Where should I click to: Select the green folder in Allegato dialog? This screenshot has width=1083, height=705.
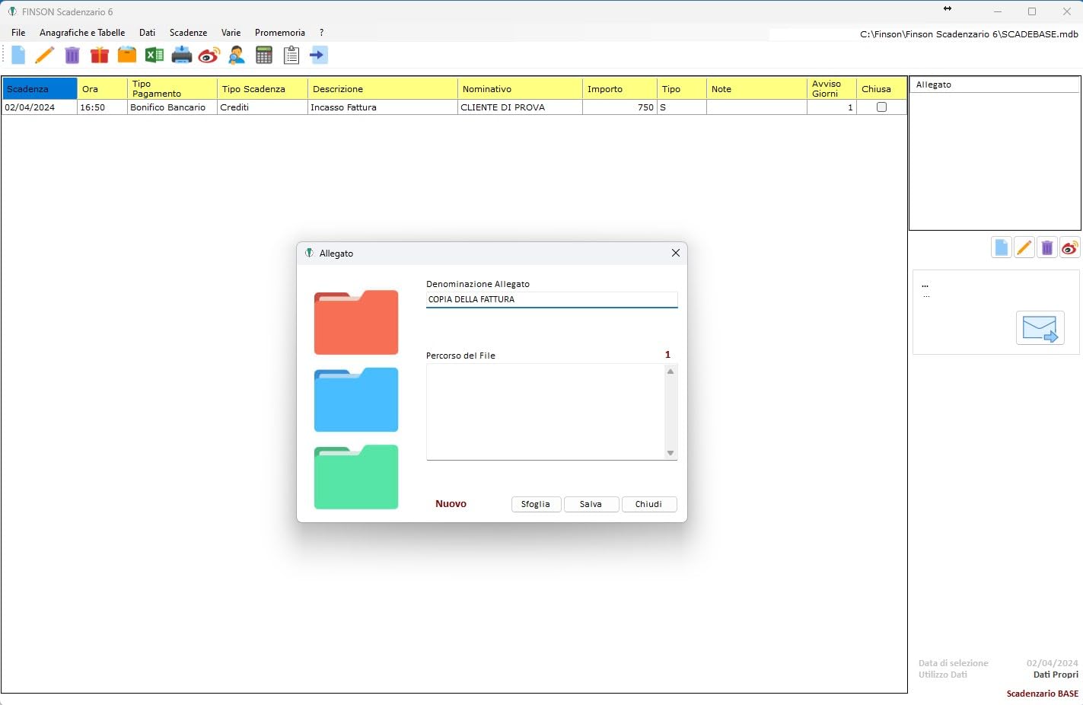click(x=356, y=477)
